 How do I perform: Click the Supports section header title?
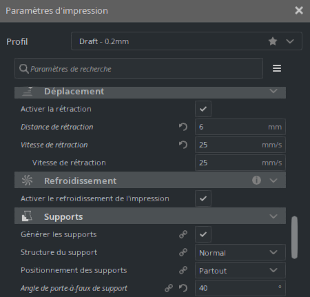click(63, 216)
